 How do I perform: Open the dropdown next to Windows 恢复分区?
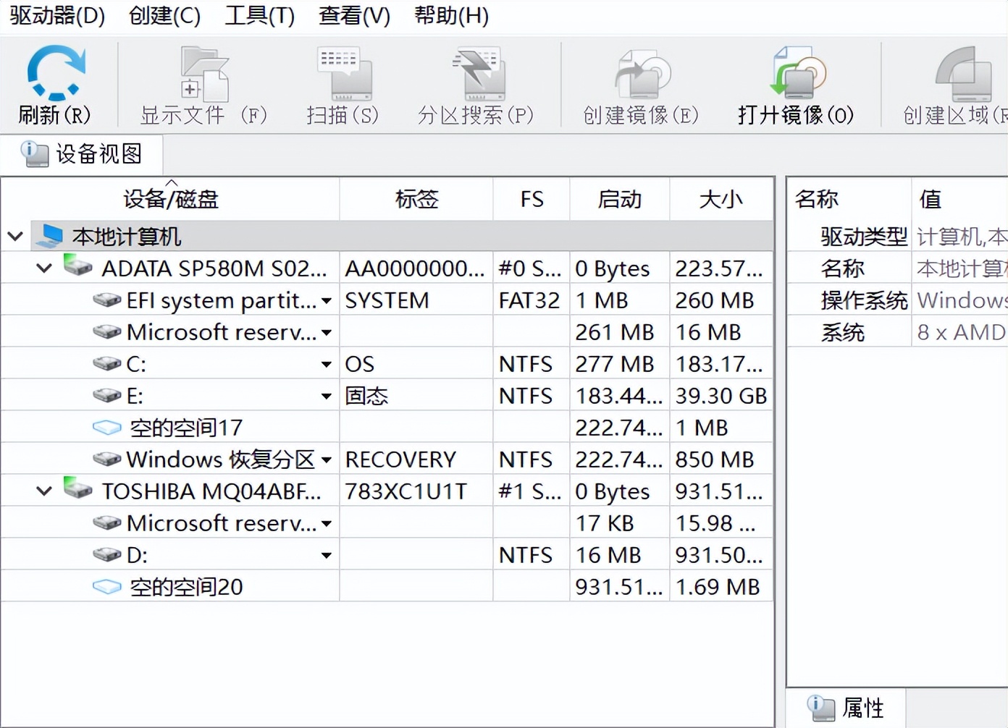(327, 459)
